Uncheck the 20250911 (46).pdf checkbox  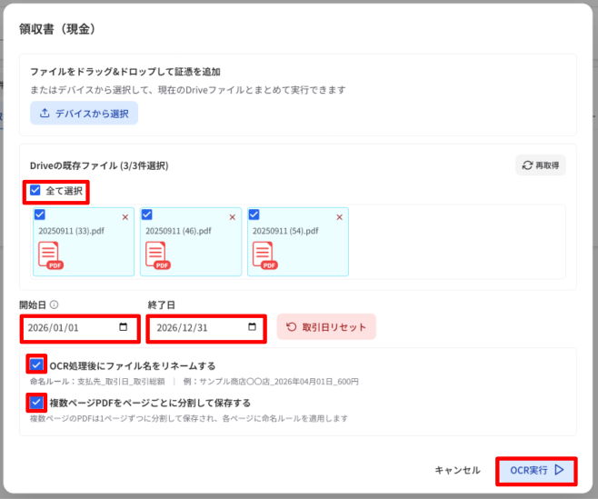147,215
